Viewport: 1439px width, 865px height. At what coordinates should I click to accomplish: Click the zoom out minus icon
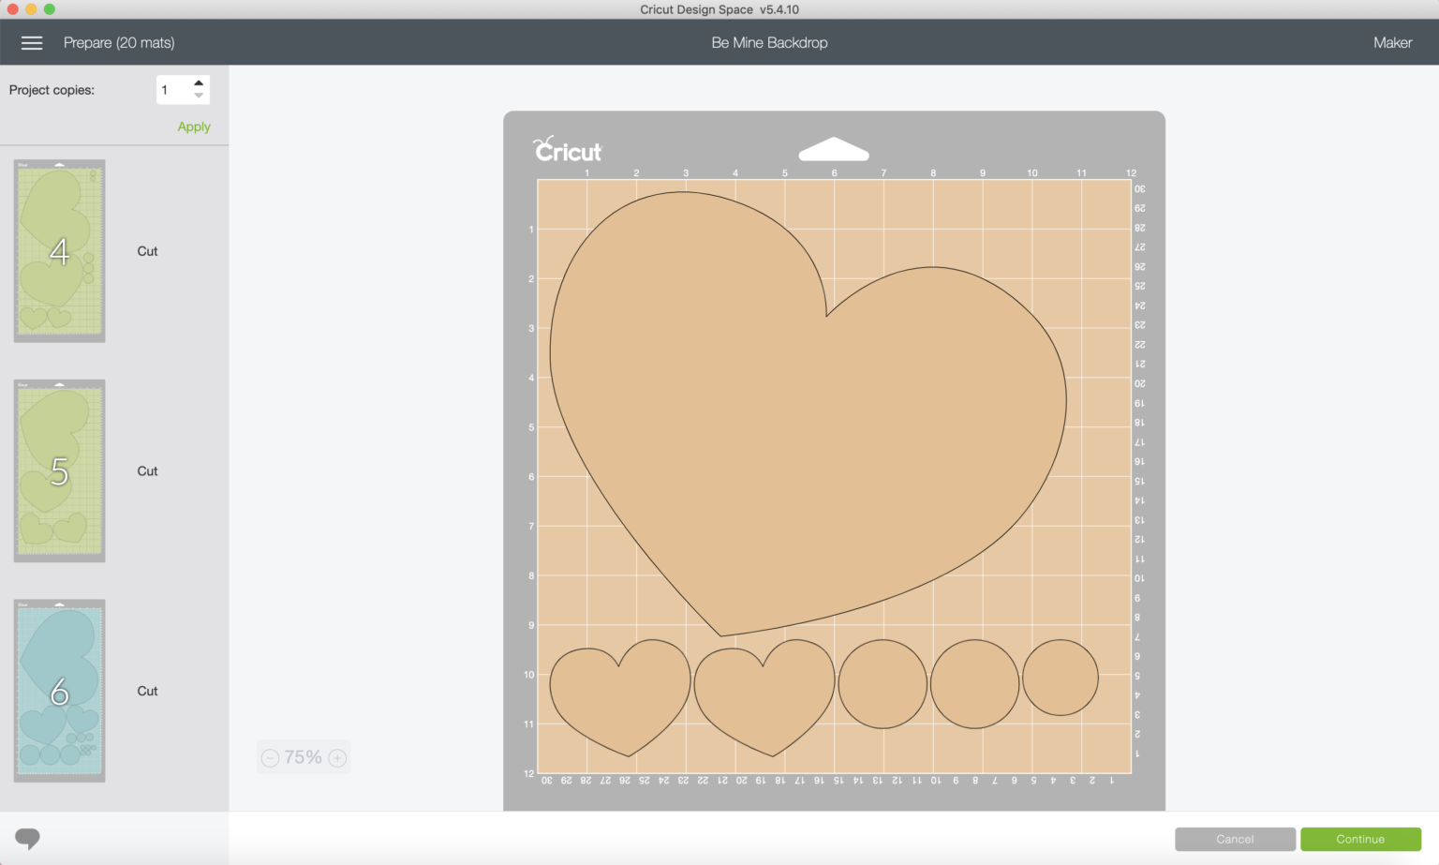tap(270, 757)
